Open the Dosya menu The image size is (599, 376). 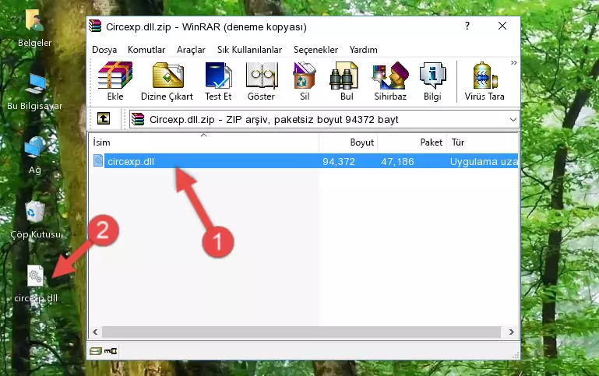(x=104, y=50)
